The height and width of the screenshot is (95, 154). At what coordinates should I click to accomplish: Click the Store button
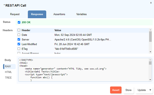[x=128, y=90]
